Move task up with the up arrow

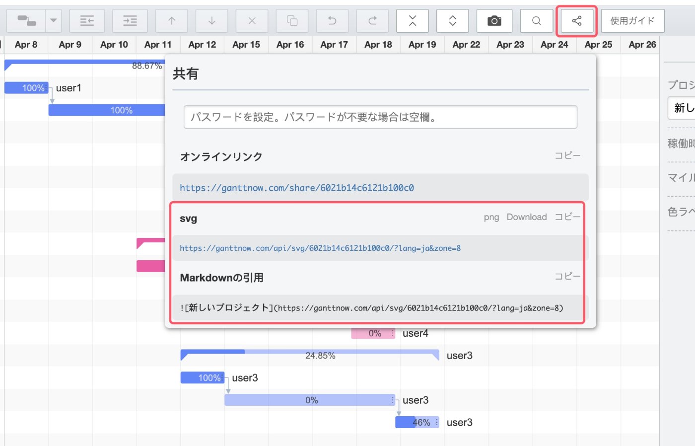pyautogui.click(x=172, y=21)
